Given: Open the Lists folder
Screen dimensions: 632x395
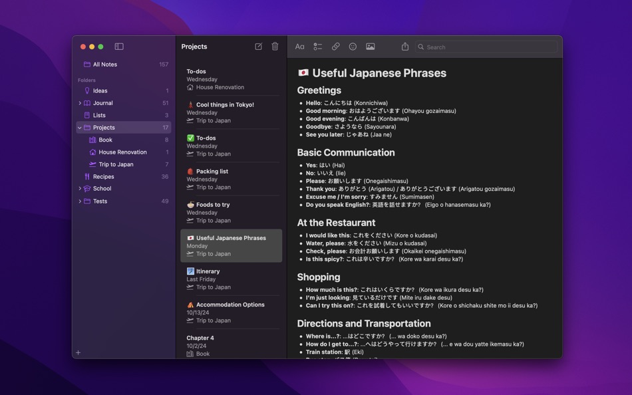Looking at the screenshot, I should (x=124, y=115).
